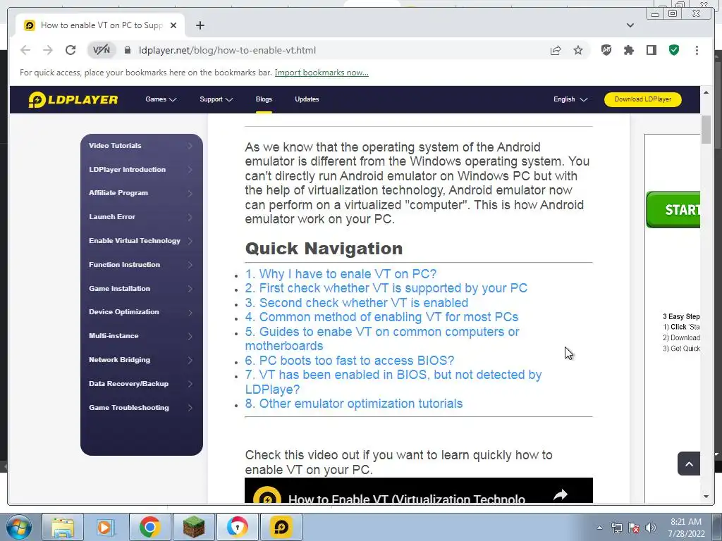Open the English language dropdown
The height and width of the screenshot is (541, 722).
(570, 99)
